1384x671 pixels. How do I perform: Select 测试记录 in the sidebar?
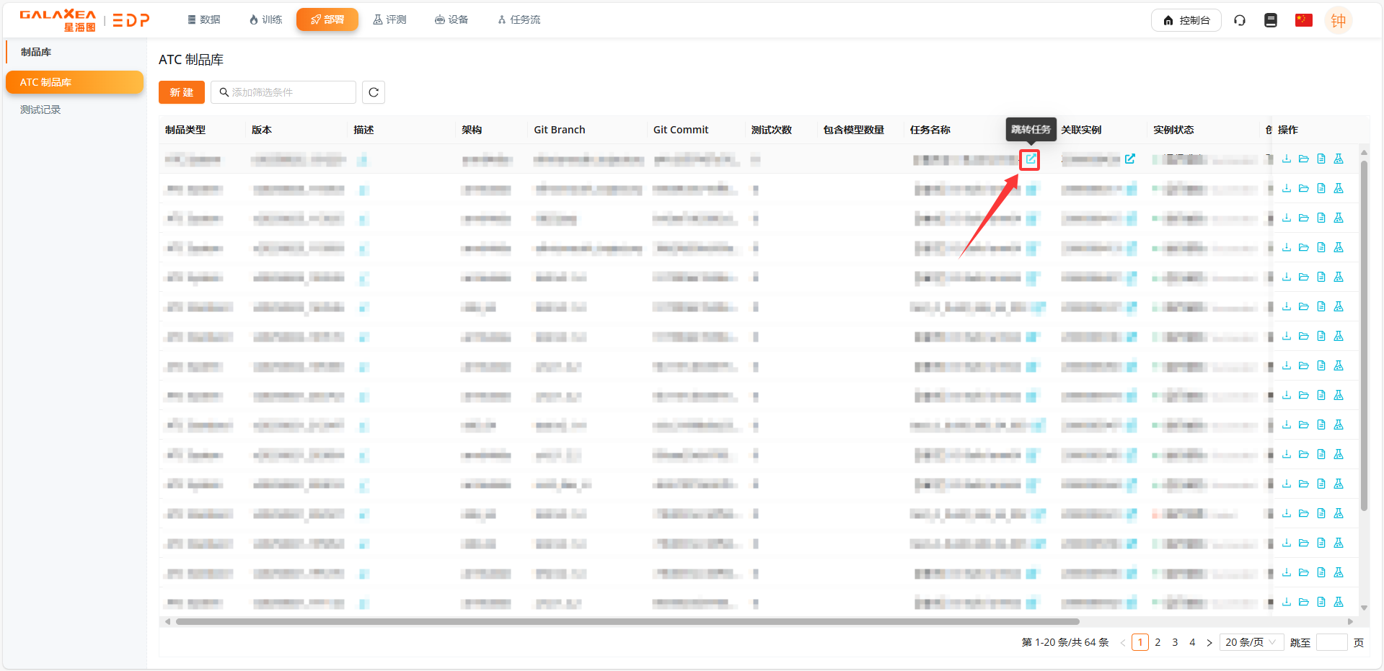(40, 110)
